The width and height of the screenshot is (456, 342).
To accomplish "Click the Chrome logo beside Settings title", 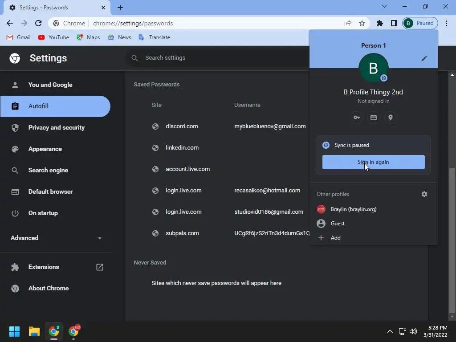I will [15, 58].
